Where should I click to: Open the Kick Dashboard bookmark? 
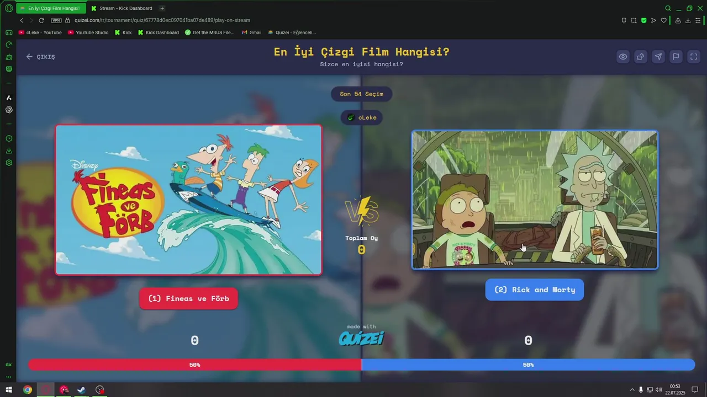(x=159, y=33)
